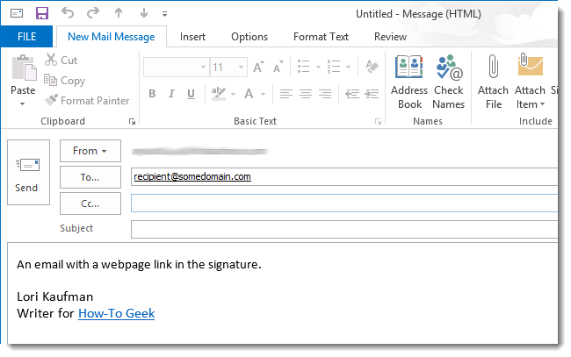
Task: Expand highlight color dropdown arrow
Action: pos(234,94)
